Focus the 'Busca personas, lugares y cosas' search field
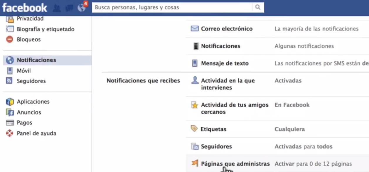369x172 pixels. click(x=172, y=7)
